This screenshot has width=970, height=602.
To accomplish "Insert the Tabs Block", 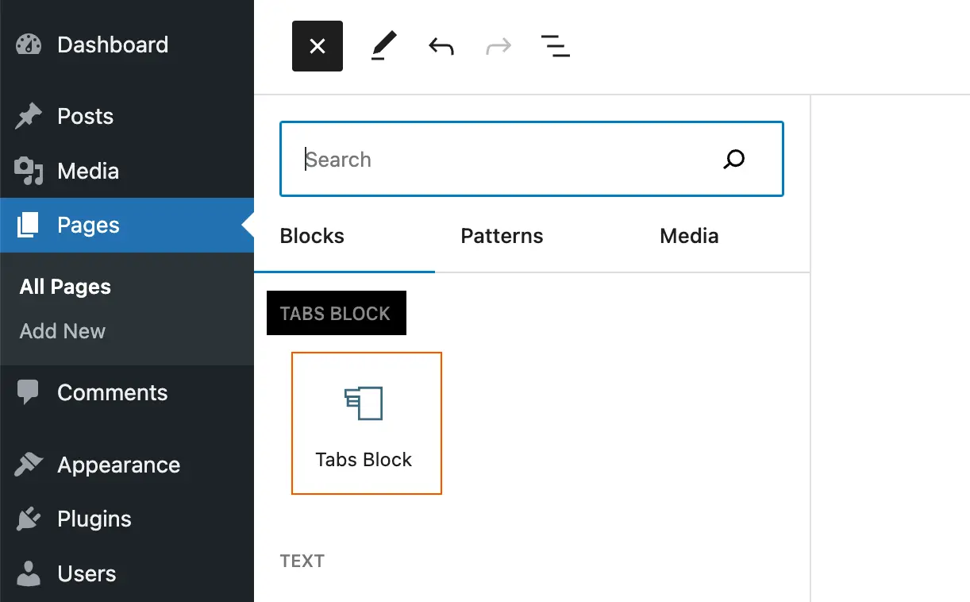I will 366,423.
